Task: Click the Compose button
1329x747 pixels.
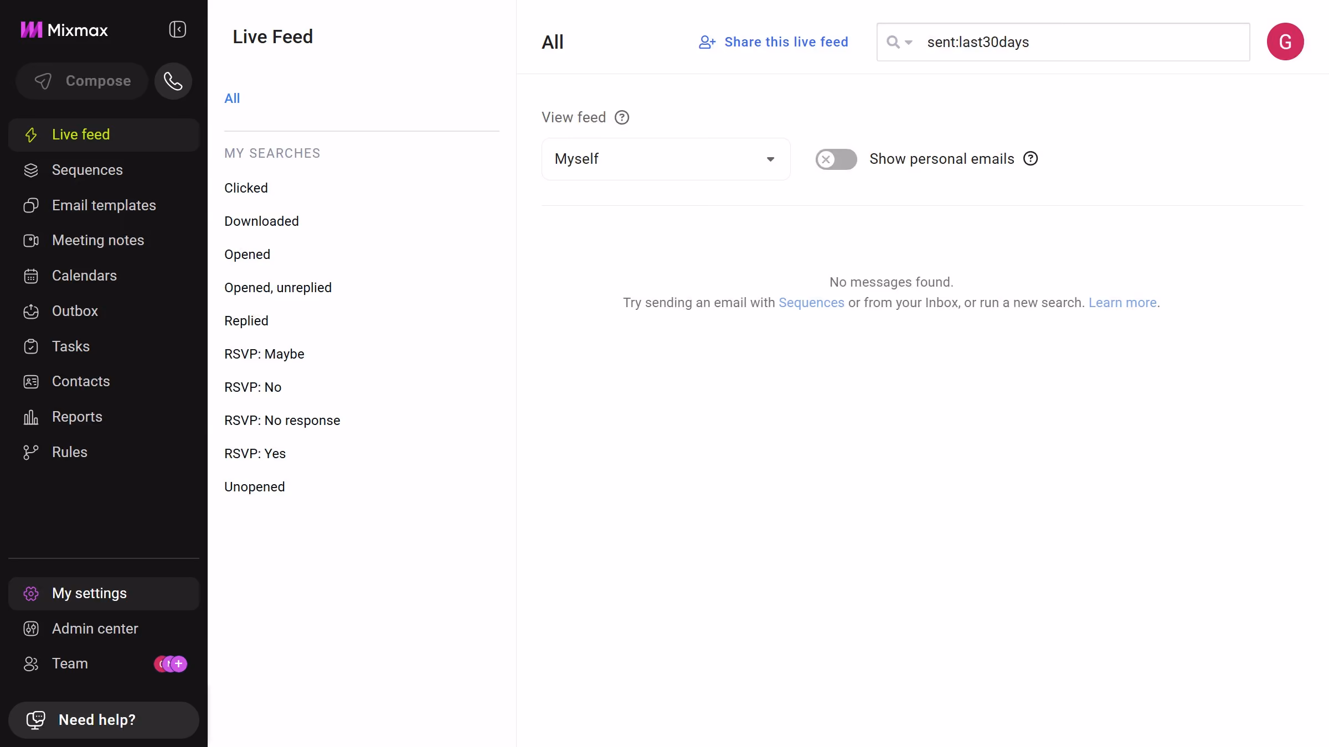Action: pos(82,81)
